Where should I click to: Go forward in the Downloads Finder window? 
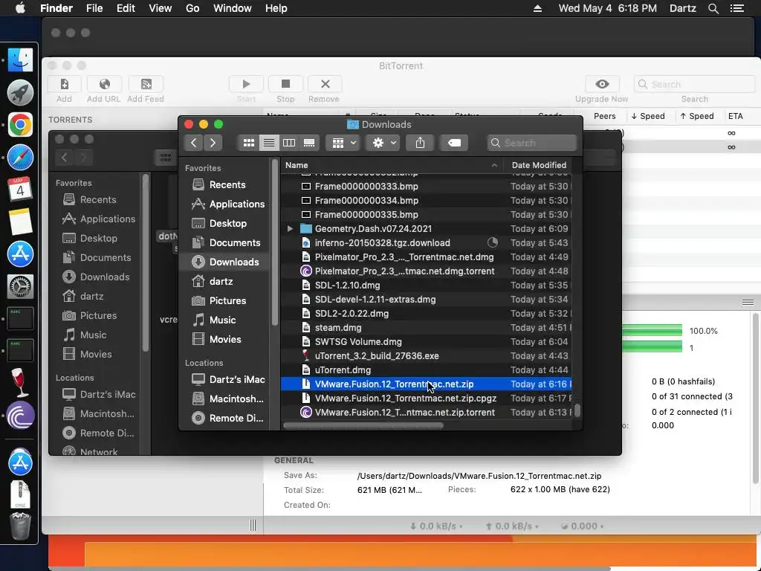pos(213,143)
